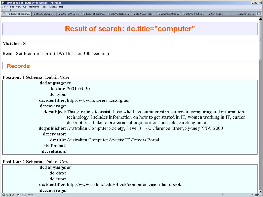
Task: Open the Window menu
Action: tap(53, 7)
